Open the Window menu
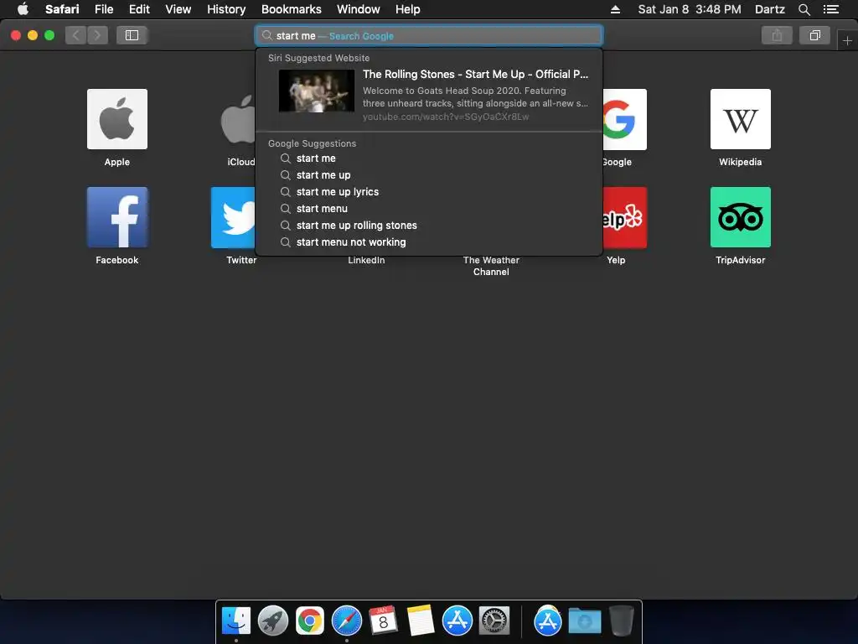 (x=358, y=9)
